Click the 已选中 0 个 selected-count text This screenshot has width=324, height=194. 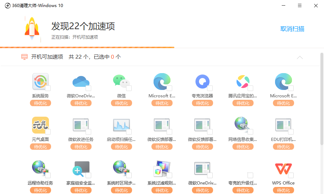107,57
